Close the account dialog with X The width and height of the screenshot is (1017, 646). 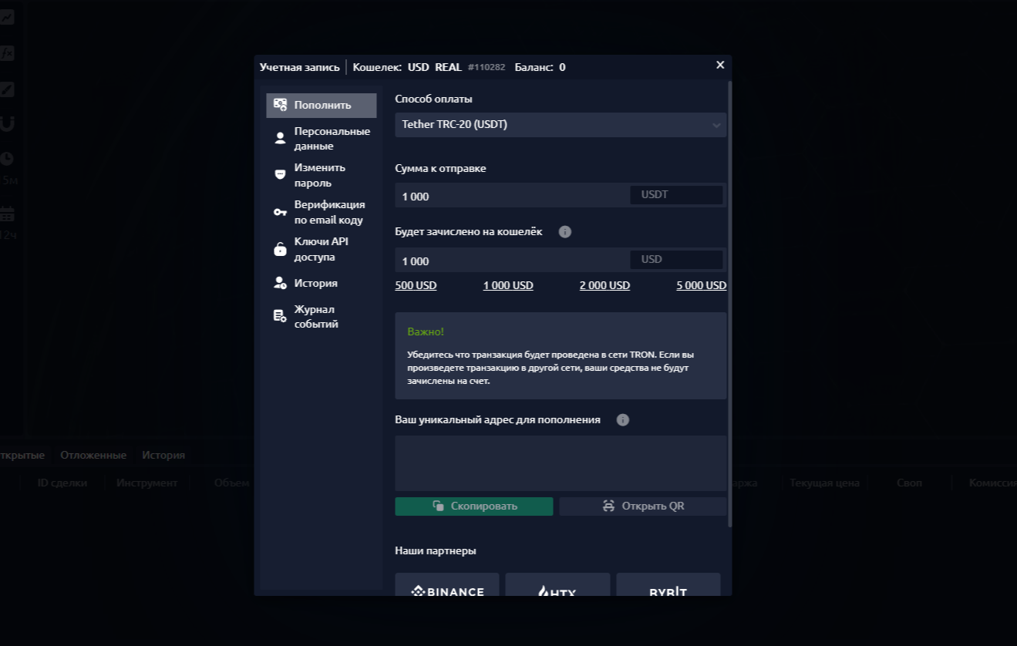pos(720,66)
